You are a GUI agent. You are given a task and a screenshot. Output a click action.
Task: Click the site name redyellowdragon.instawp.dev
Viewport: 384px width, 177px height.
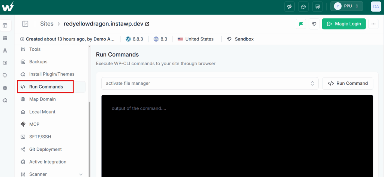tap(104, 24)
